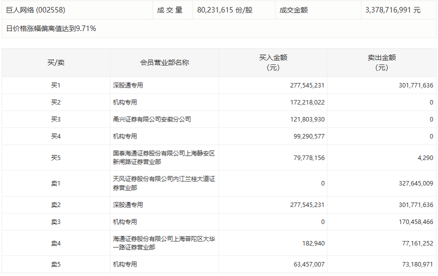Select the 买1 row label
Viewport: 438px width, 276px height.
coord(56,85)
